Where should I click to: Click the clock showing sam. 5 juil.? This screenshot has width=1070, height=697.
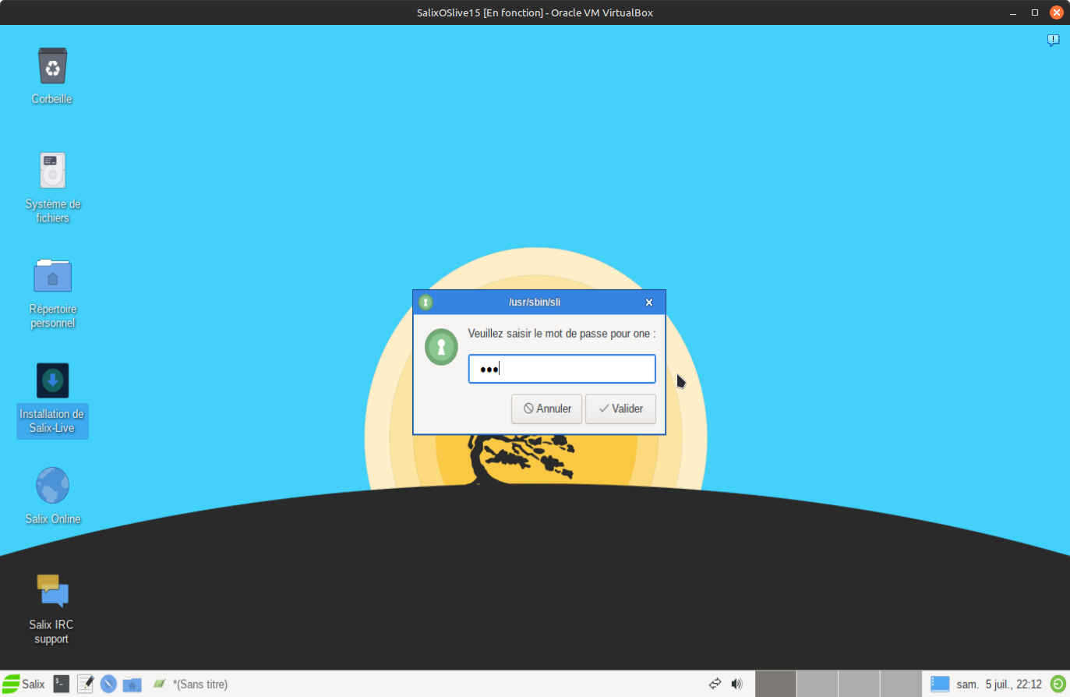point(998,684)
